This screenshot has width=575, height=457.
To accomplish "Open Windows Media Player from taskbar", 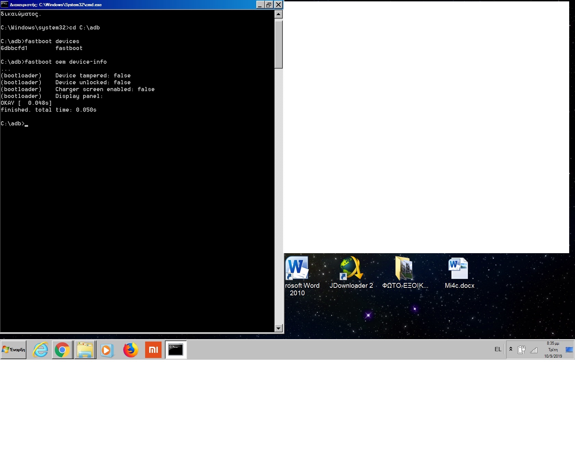I will click(x=107, y=350).
